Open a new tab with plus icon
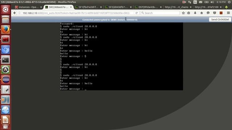This screenshot has height=130, width=232. point(226,7)
